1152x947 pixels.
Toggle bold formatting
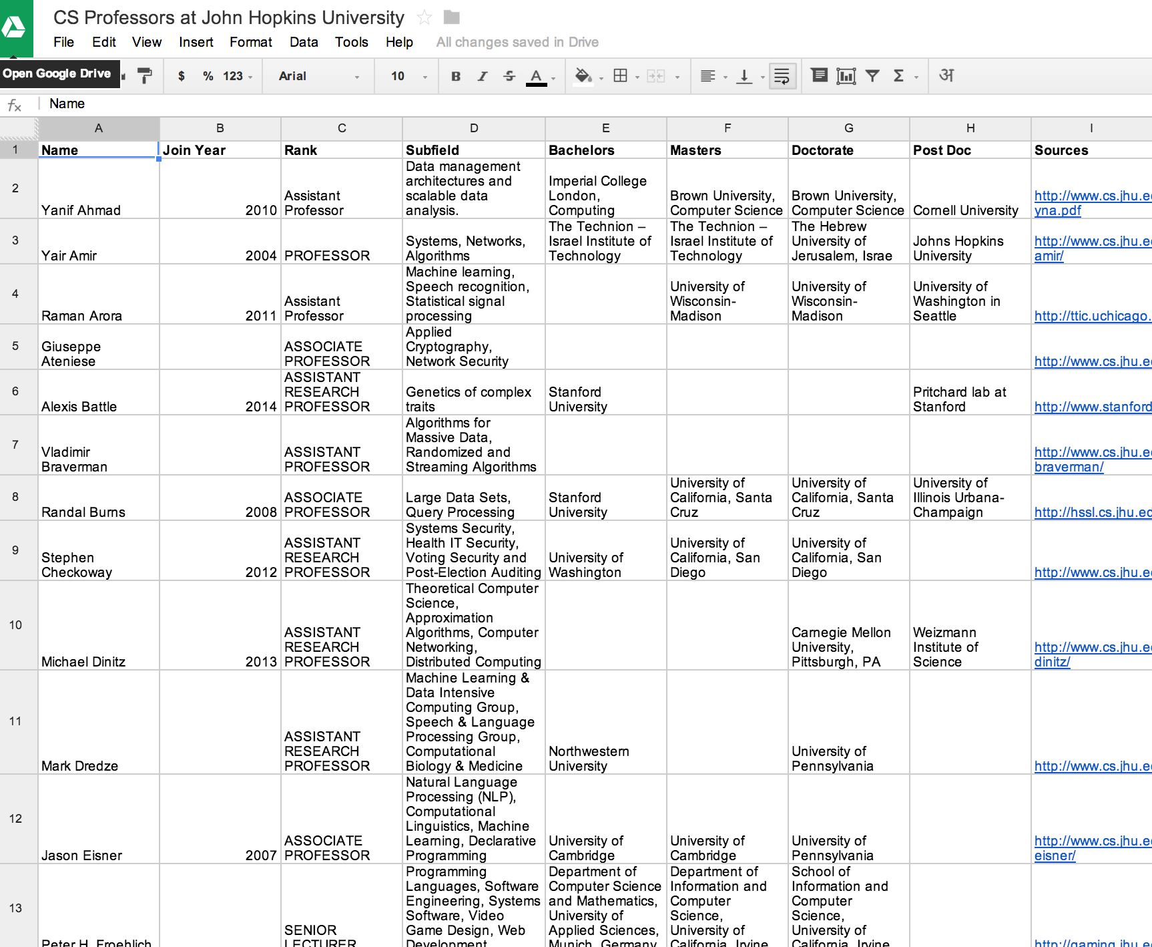click(456, 76)
